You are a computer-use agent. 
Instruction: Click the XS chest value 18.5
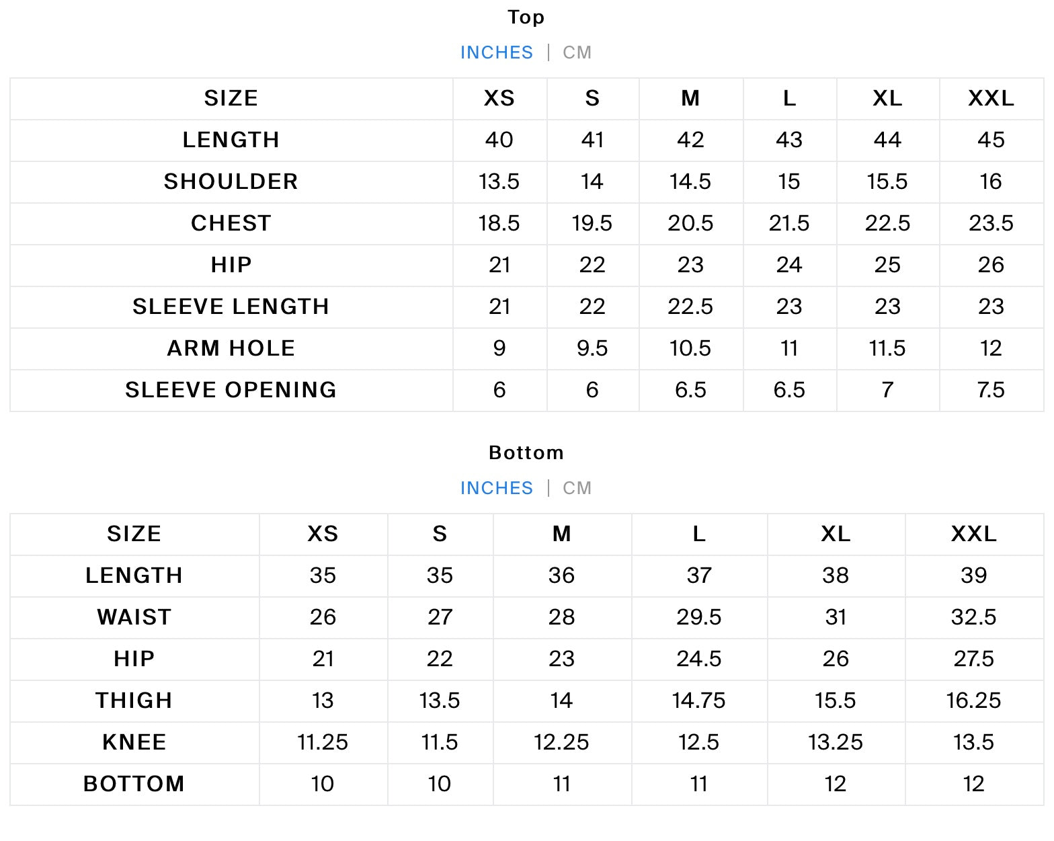tap(499, 223)
